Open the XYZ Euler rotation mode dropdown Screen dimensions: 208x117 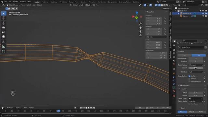156,37
